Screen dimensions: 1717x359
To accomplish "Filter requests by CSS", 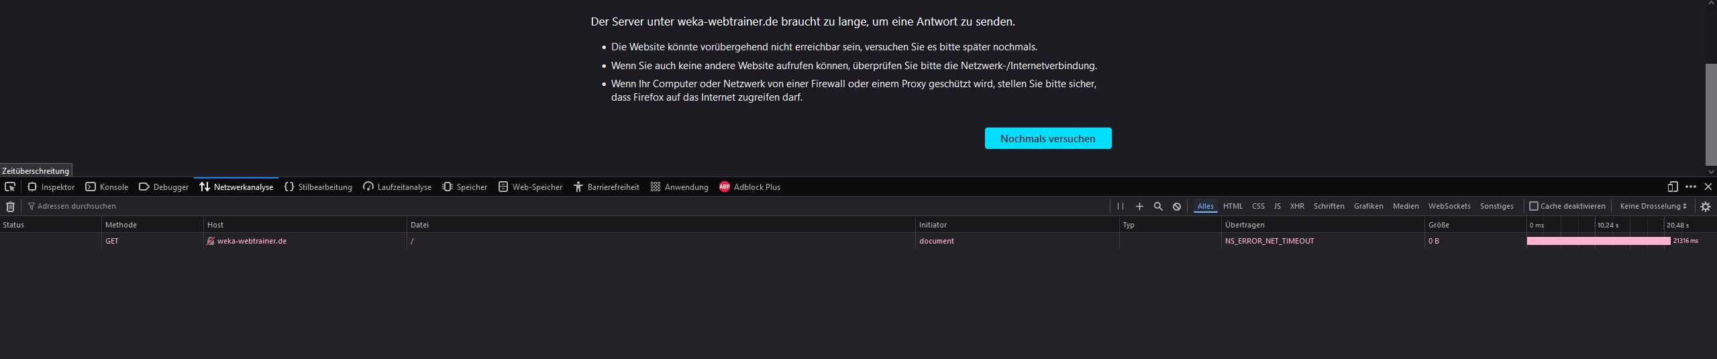I will pos(1258,207).
